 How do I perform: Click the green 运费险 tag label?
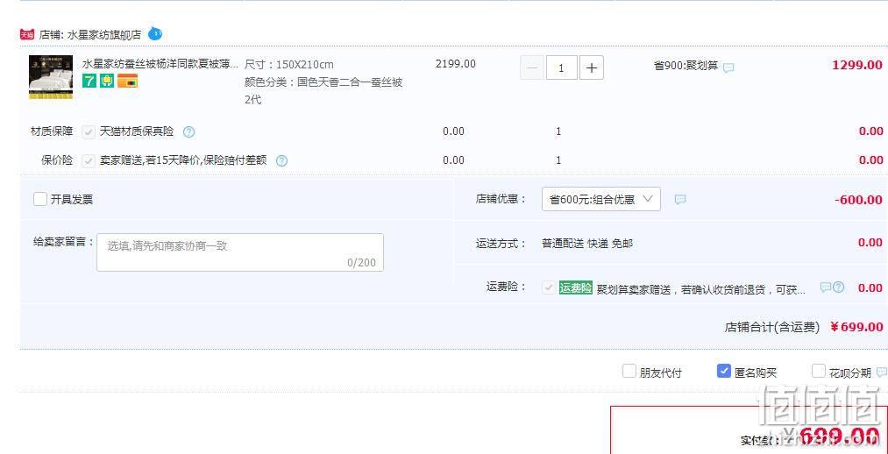pyautogui.click(x=575, y=287)
